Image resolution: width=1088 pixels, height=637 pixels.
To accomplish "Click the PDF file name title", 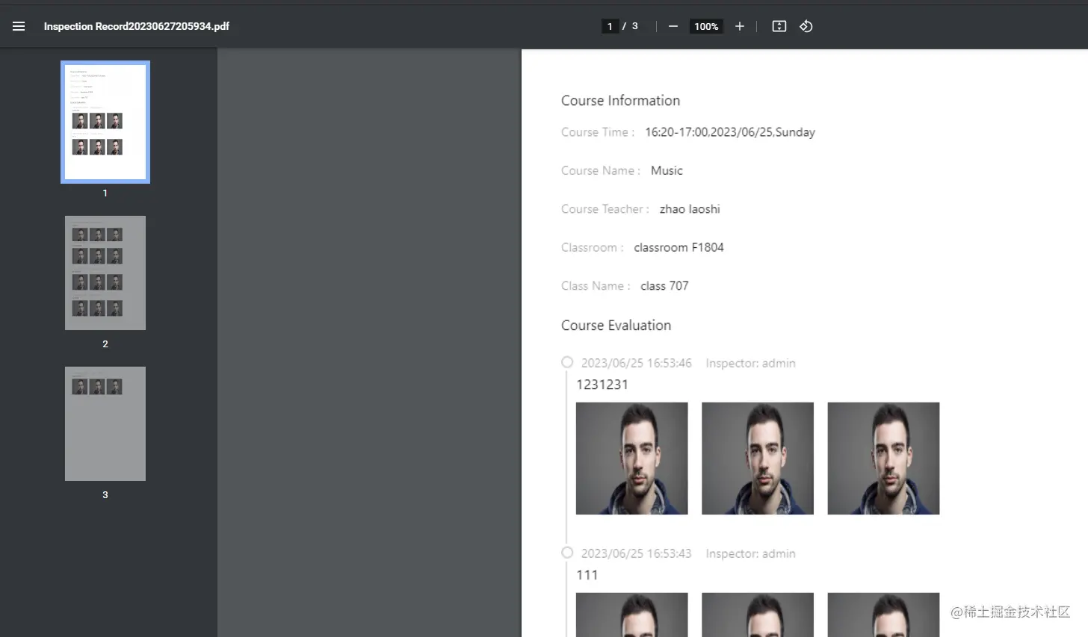I will coord(137,26).
